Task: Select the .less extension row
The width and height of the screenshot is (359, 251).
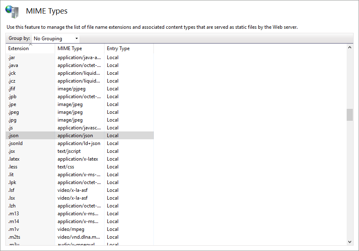Action: [x=13, y=167]
